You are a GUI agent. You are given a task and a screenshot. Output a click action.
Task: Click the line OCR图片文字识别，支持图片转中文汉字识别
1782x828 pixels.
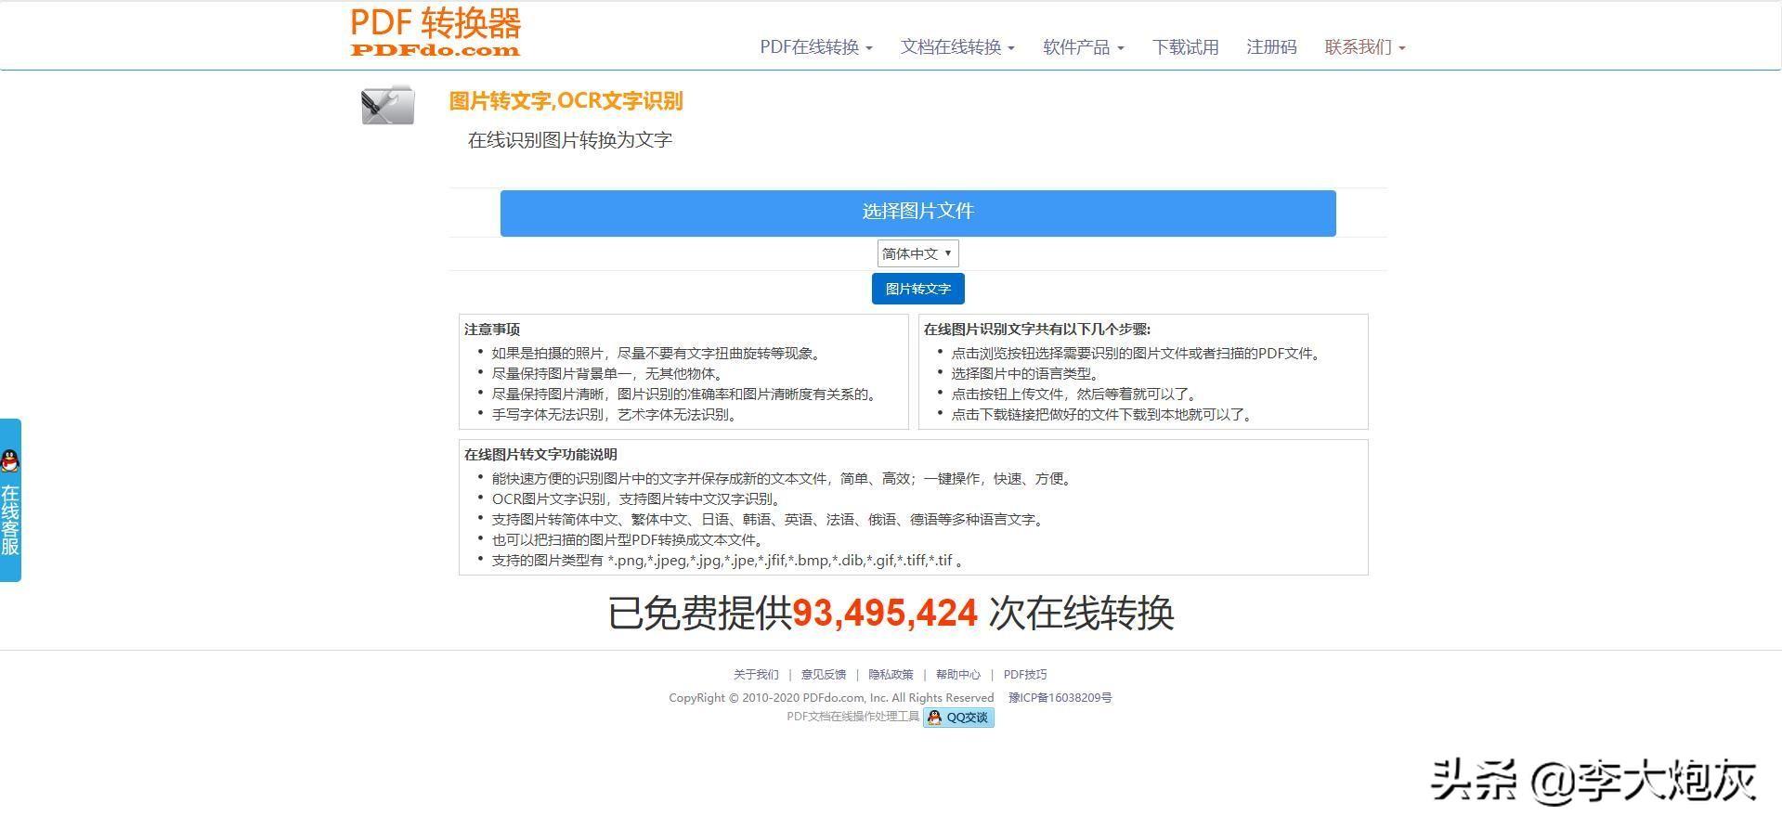639,499
